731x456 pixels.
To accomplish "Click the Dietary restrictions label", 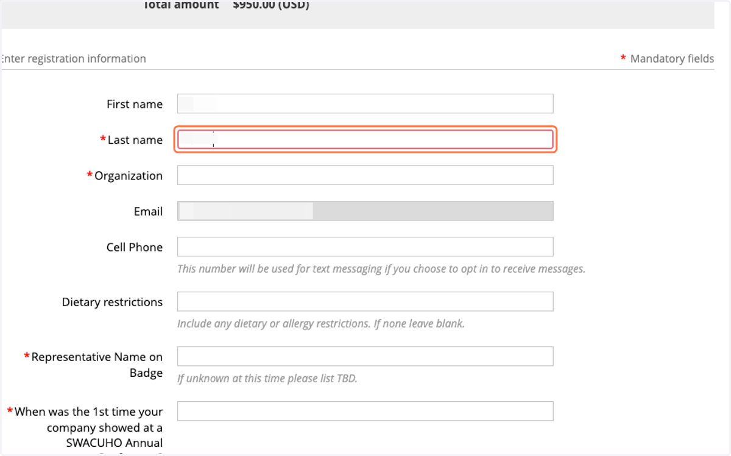I will click(112, 302).
